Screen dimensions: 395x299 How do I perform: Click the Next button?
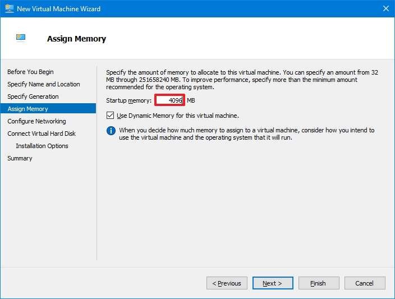pyautogui.click(x=273, y=283)
